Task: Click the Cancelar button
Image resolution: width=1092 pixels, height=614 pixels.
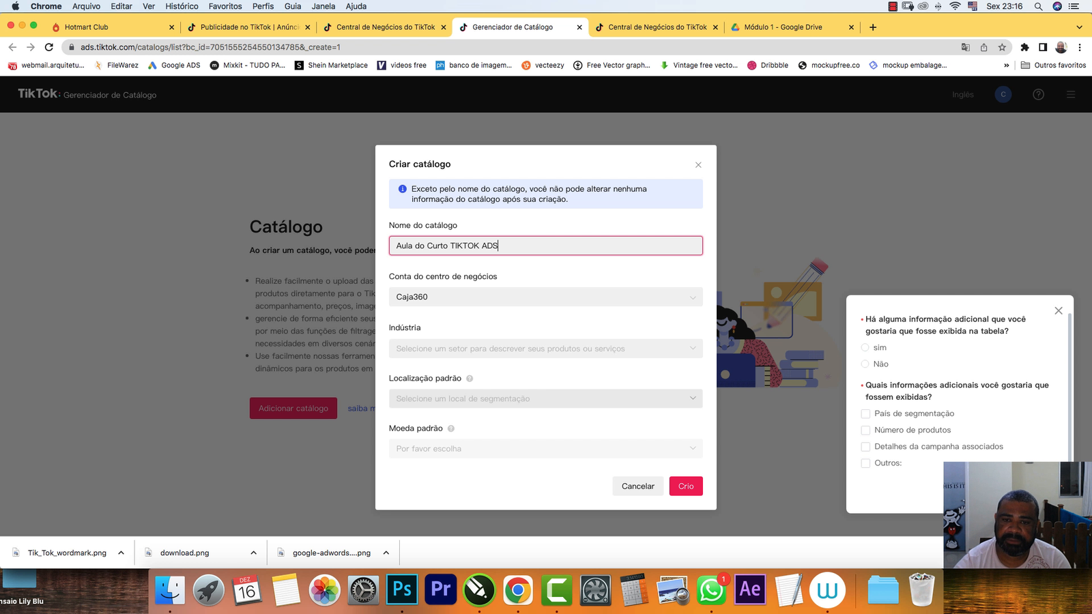Action: [x=638, y=486]
